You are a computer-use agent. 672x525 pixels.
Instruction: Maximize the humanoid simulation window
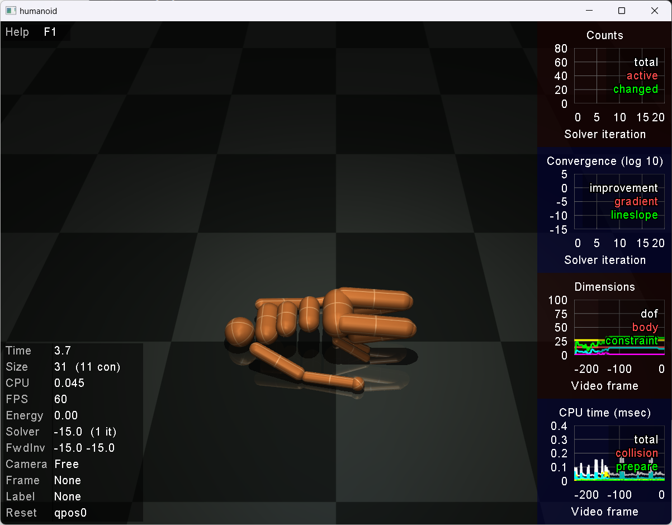click(x=621, y=11)
